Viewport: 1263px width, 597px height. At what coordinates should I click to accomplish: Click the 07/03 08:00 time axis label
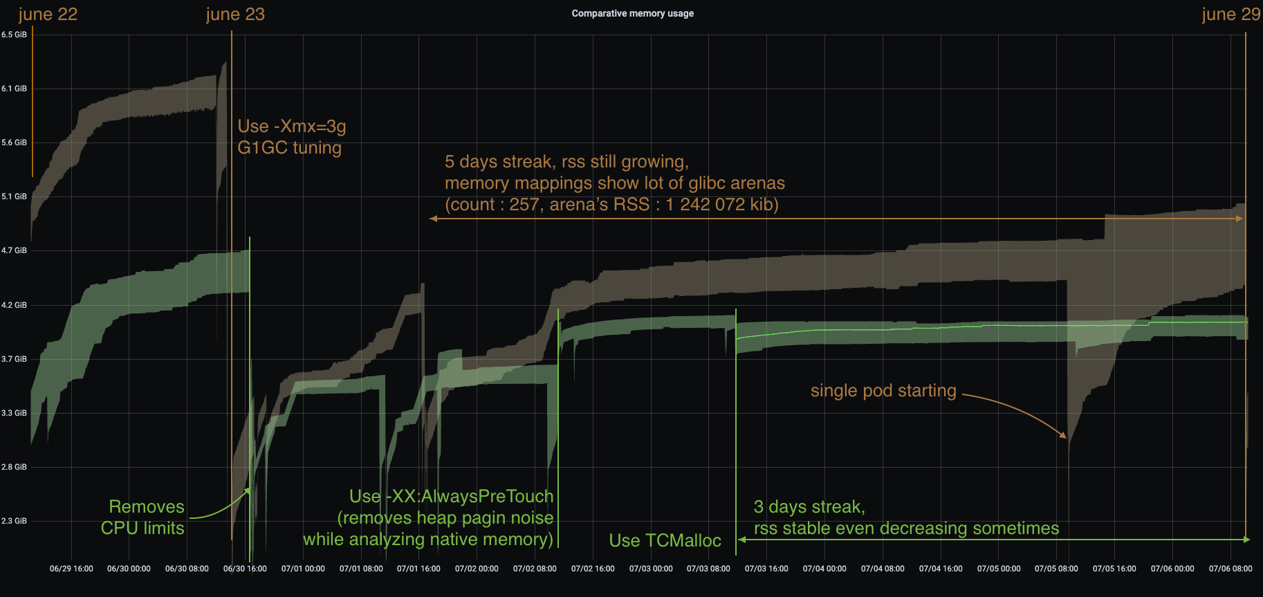click(708, 569)
